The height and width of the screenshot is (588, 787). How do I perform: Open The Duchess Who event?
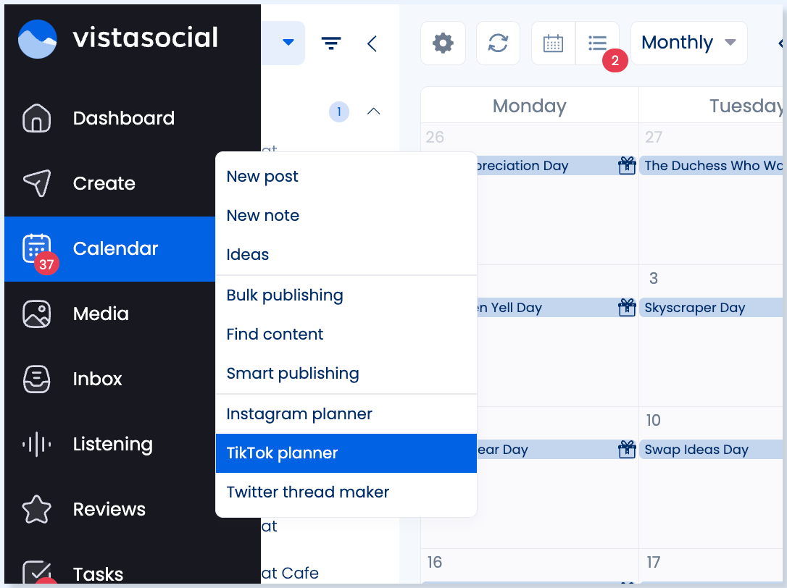[x=711, y=166]
